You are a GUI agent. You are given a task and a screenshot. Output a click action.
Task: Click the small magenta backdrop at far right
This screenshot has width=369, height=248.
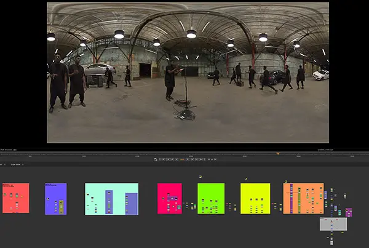point(349,212)
